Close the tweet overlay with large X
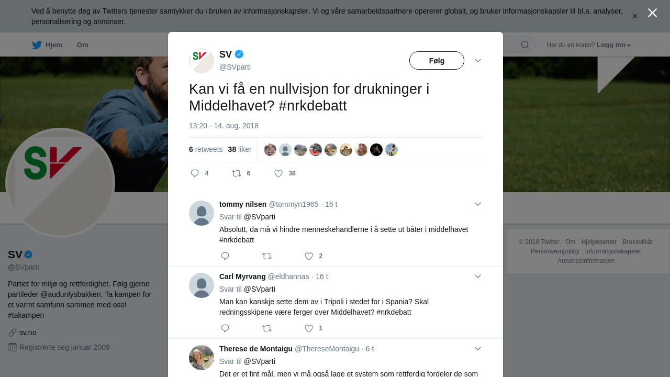The image size is (670, 377). pos(652,13)
